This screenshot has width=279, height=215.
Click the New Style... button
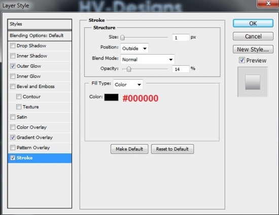[x=253, y=49]
